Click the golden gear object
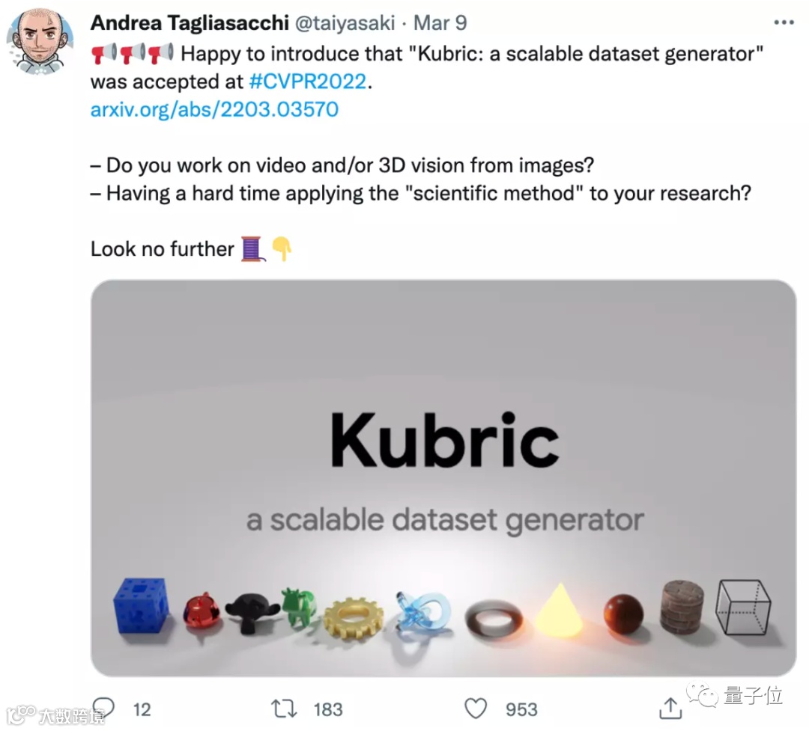Viewport: 809px width, 731px height. click(x=354, y=618)
